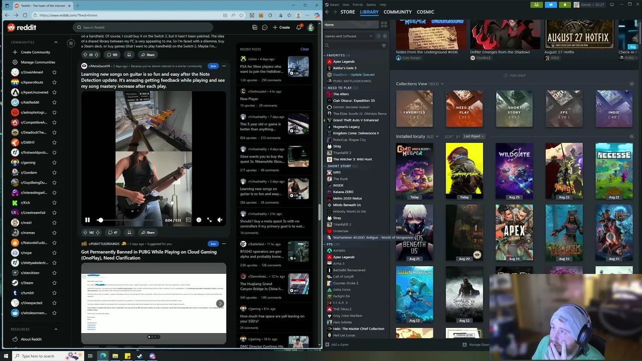This screenshot has width=642, height=361.
Task: Join the r/MetaQuestVR community
Action: [213, 66]
